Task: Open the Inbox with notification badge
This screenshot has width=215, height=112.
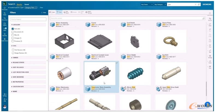Action: [x=5, y=29]
